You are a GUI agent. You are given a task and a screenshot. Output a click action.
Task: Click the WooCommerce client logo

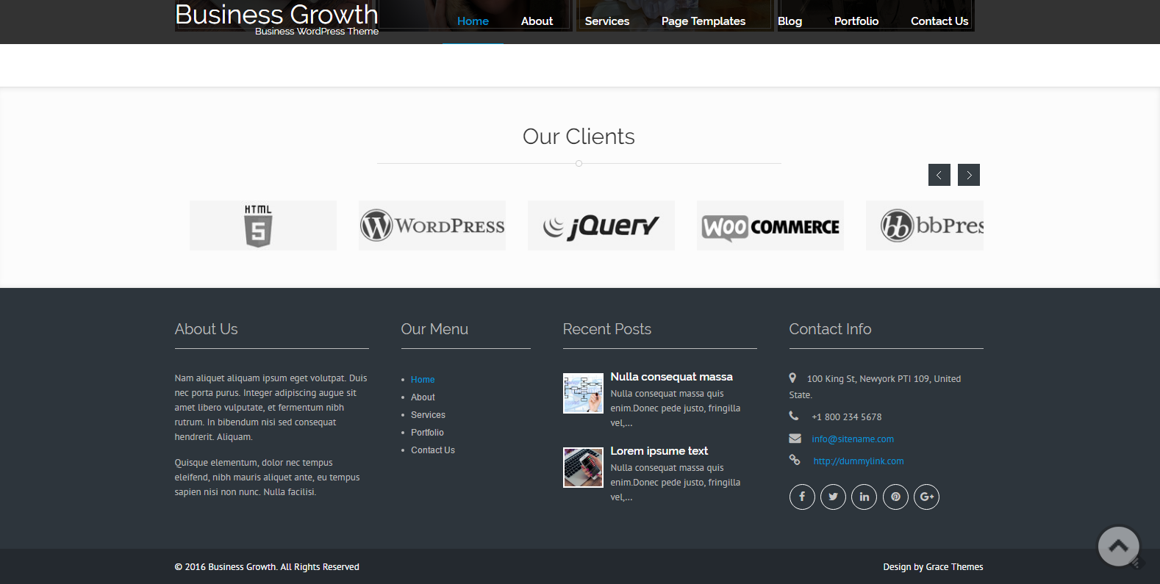pos(770,226)
